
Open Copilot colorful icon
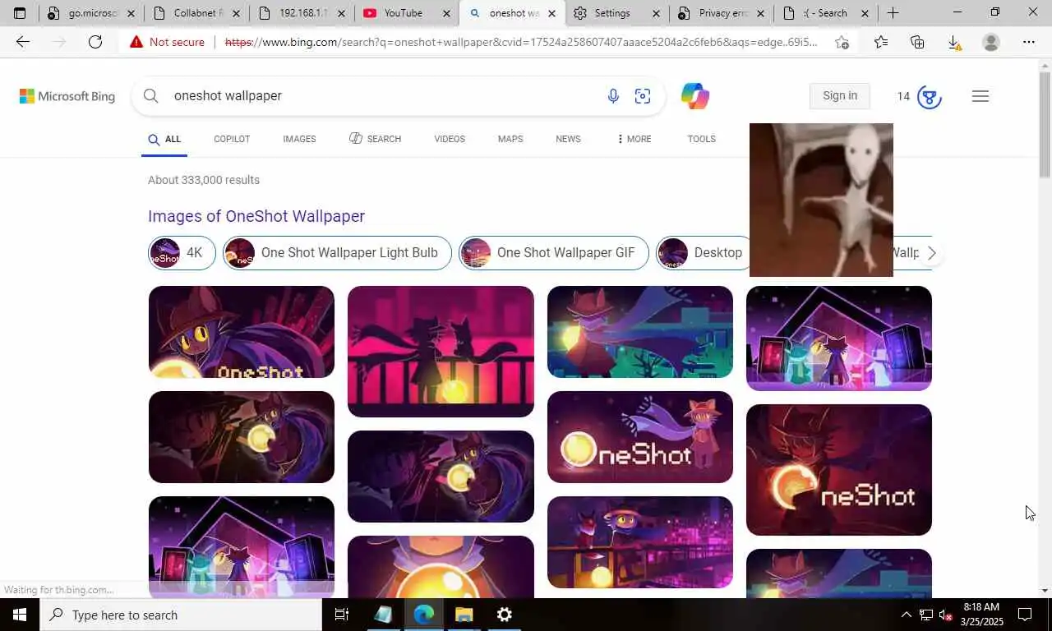pyautogui.click(x=694, y=96)
